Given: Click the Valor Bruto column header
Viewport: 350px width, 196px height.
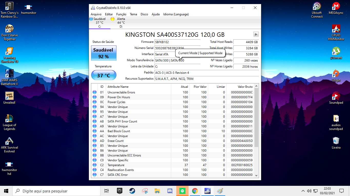Looking at the screenshot, I should click(x=240, y=87).
